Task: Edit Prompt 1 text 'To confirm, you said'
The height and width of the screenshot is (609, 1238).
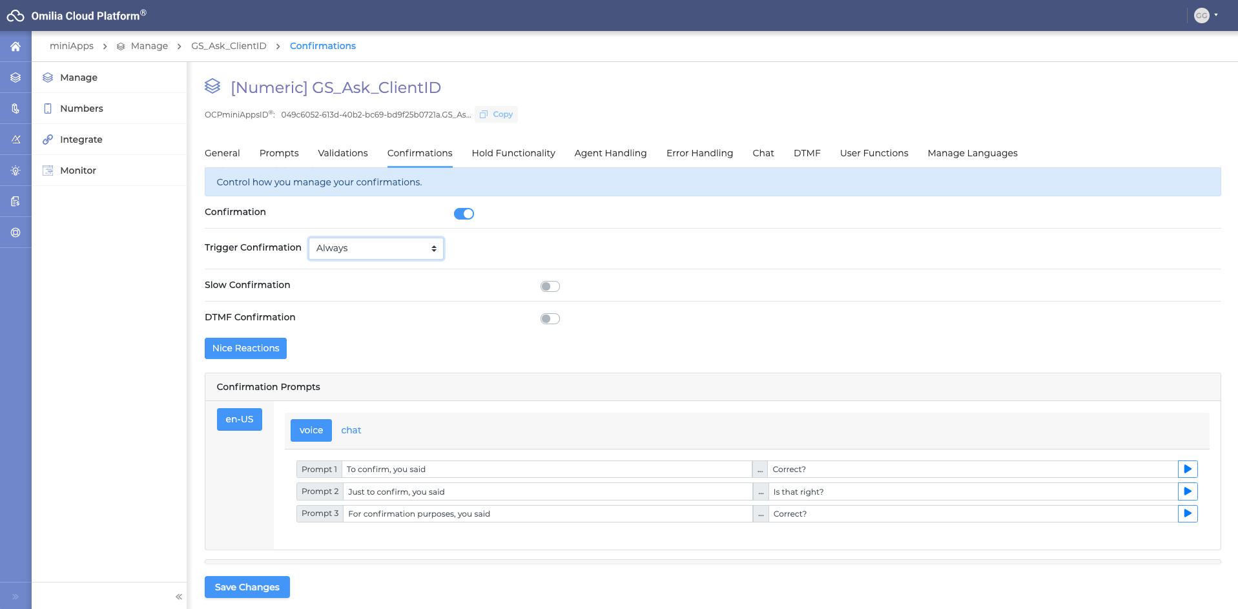Action: click(x=547, y=470)
